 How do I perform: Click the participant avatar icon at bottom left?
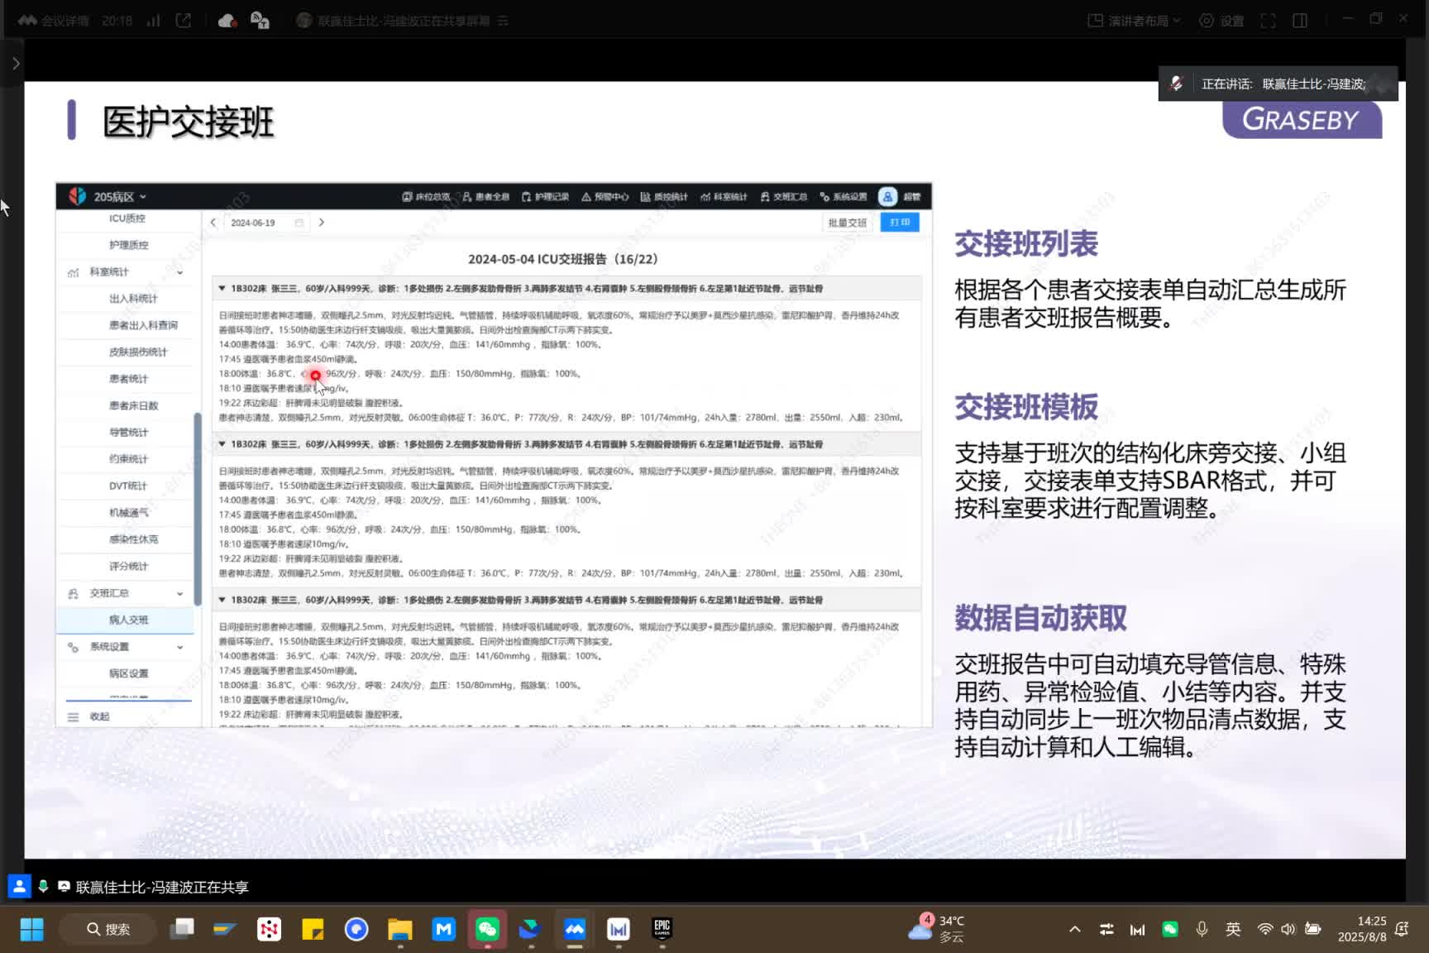(19, 886)
